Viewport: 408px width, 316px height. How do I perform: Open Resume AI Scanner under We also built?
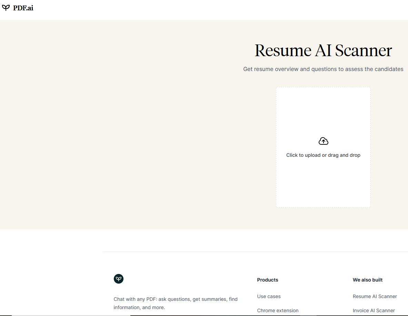pyautogui.click(x=375, y=296)
